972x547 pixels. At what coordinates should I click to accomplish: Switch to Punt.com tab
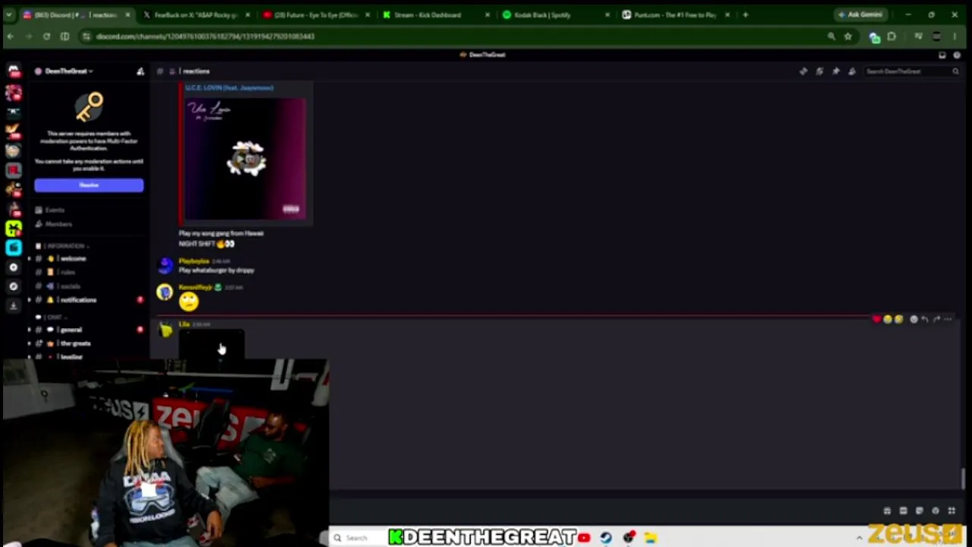click(675, 15)
